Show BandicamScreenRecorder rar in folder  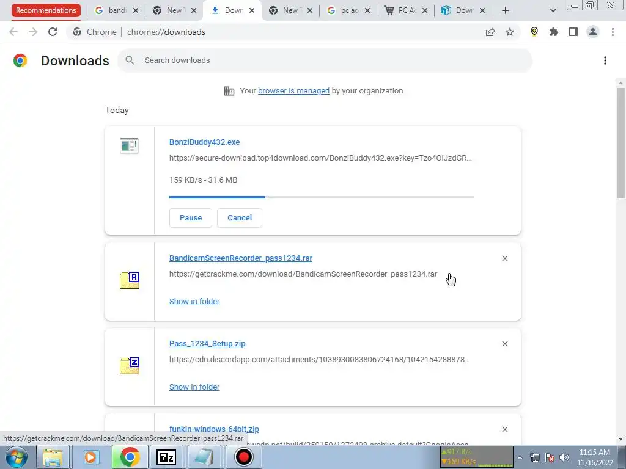(x=194, y=302)
